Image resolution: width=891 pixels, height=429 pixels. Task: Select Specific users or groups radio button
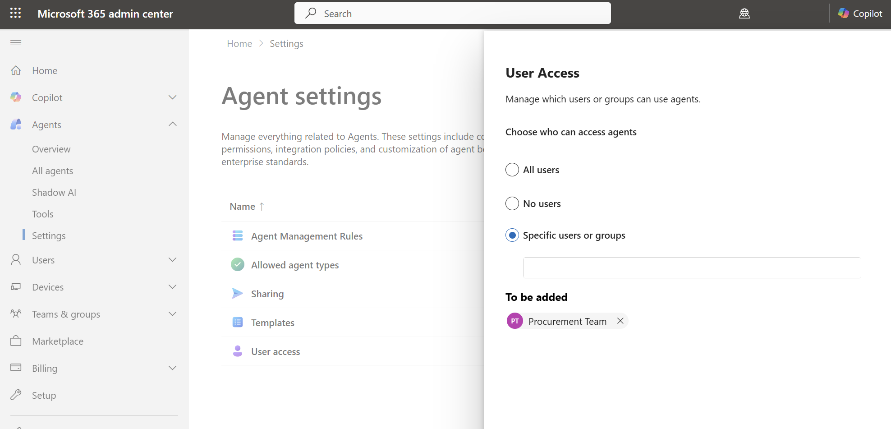tap(512, 235)
